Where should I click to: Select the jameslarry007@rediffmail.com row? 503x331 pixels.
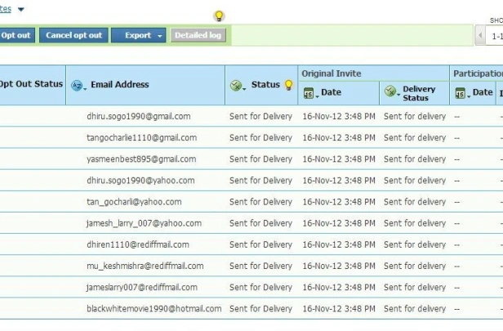pyautogui.click(x=251, y=288)
